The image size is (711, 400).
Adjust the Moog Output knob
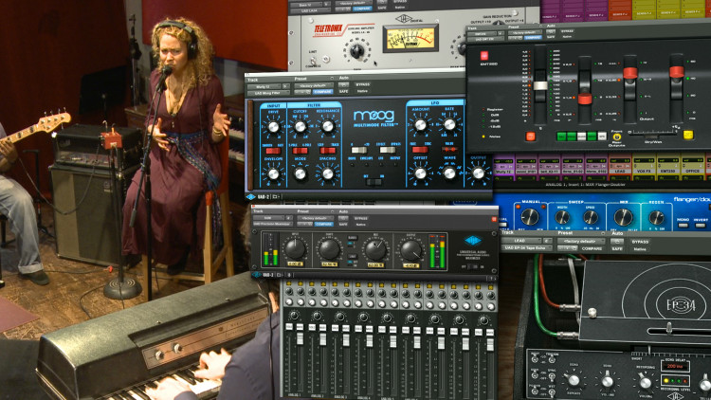(478, 173)
